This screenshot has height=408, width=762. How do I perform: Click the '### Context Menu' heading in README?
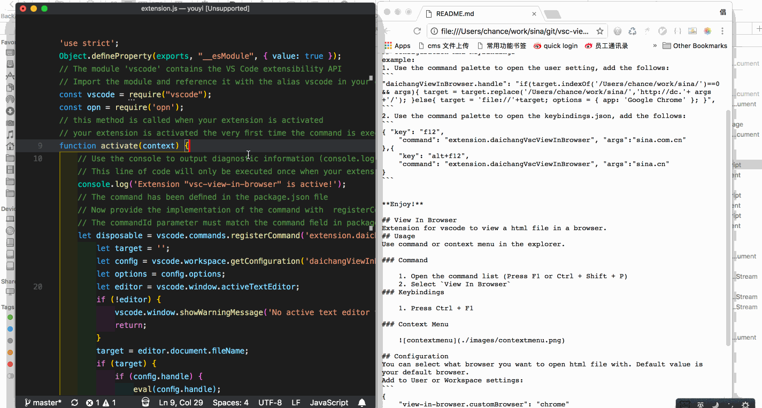click(x=415, y=324)
